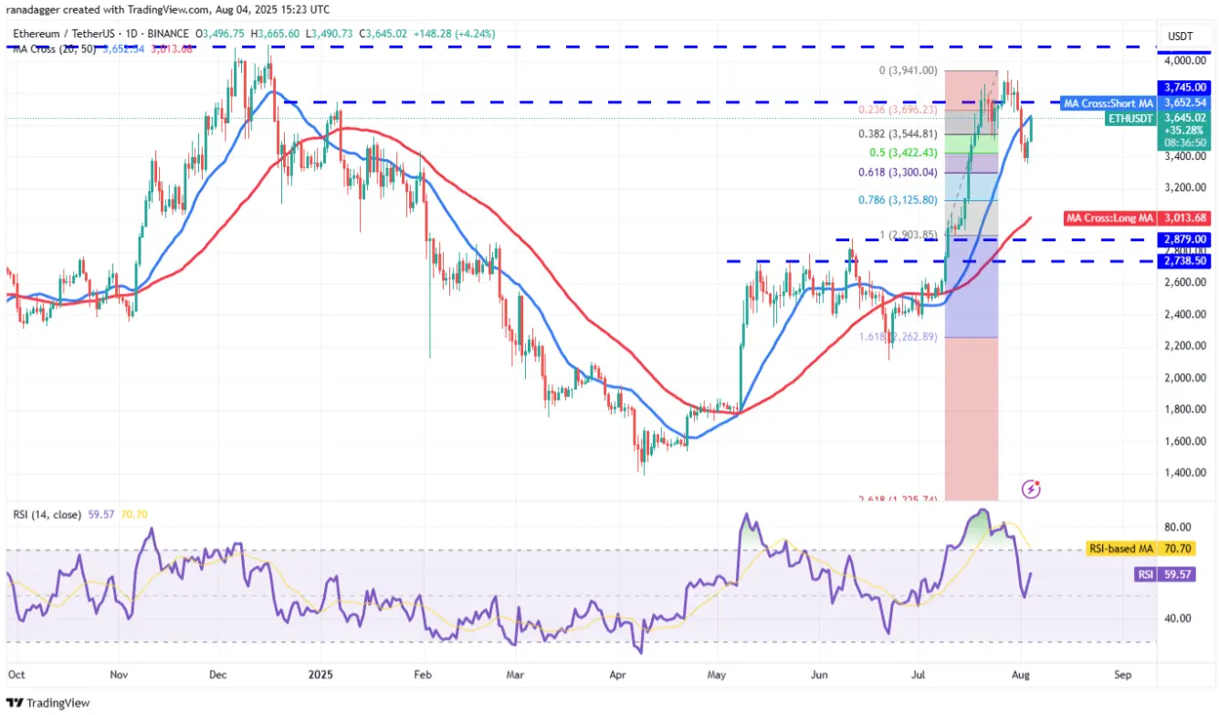Click the 2025 label on time axis
Image resolution: width=1219 pixels, height=715 pixels.
click(x=321, y=676)
